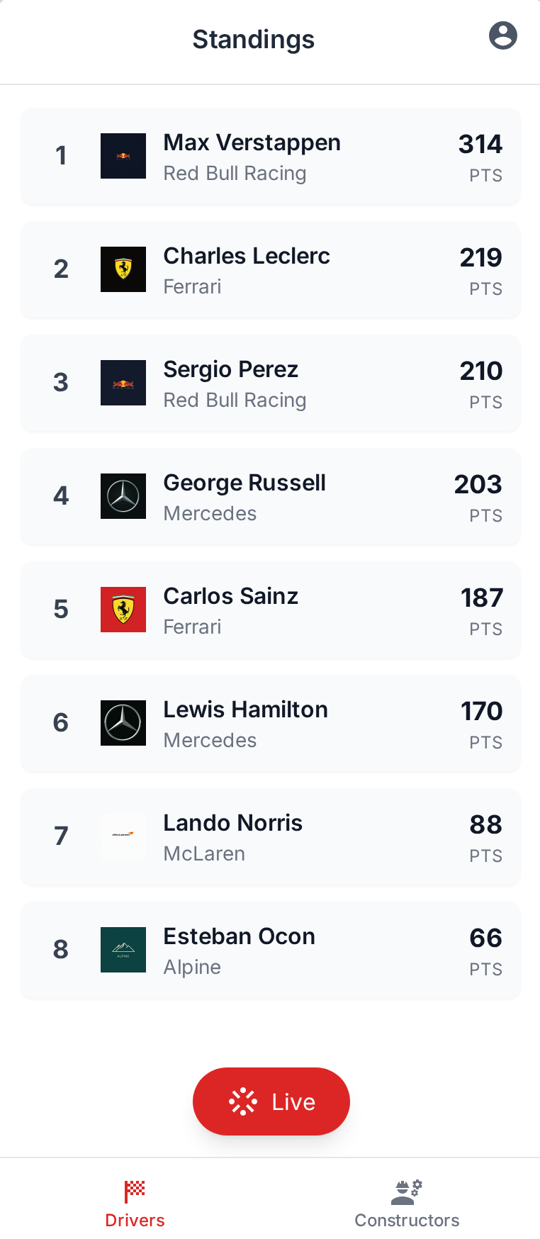Open the user profile account icon

[x=503, y=35]
